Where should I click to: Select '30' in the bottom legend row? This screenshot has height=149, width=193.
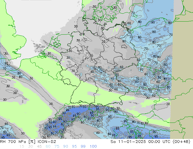pos(30,147)
